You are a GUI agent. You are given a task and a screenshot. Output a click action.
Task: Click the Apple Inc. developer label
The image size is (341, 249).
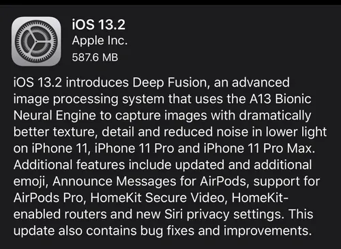pyautogui.click(x=100, y=41)
